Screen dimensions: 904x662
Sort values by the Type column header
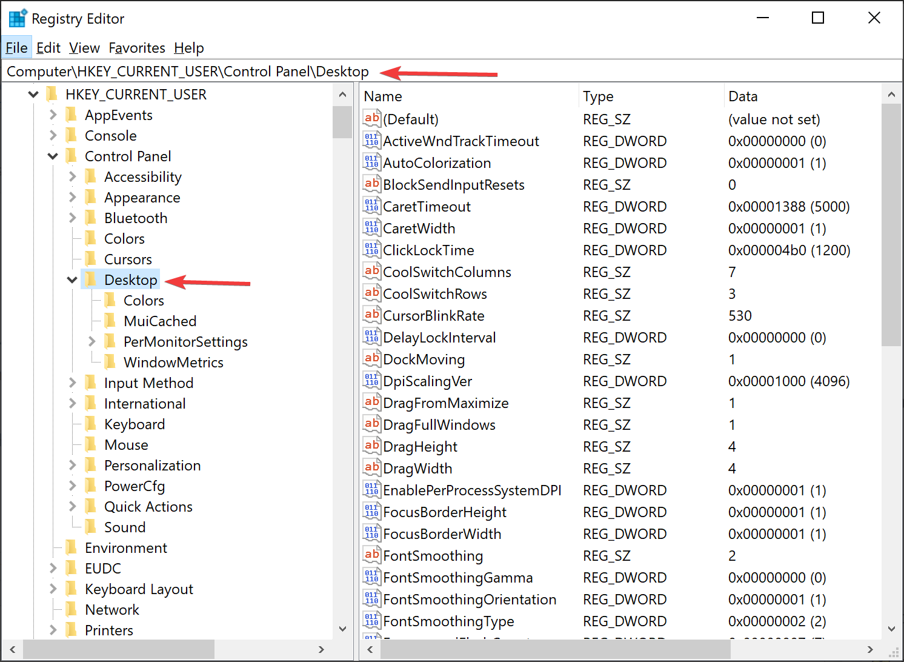coord(651,96)
